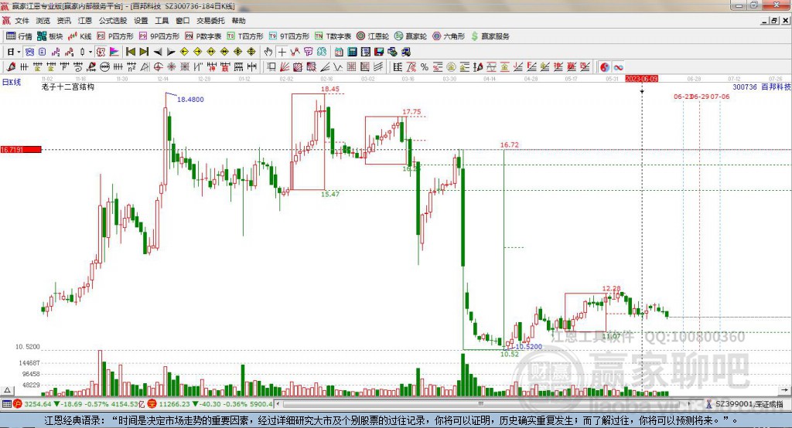Expand the volume panel triangle
This screenshot has width=792, height=428.
pyautogui.click(x=7, y=390)
